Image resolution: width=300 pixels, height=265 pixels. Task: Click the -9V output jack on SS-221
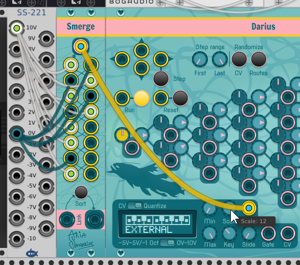tap(46, 228)
